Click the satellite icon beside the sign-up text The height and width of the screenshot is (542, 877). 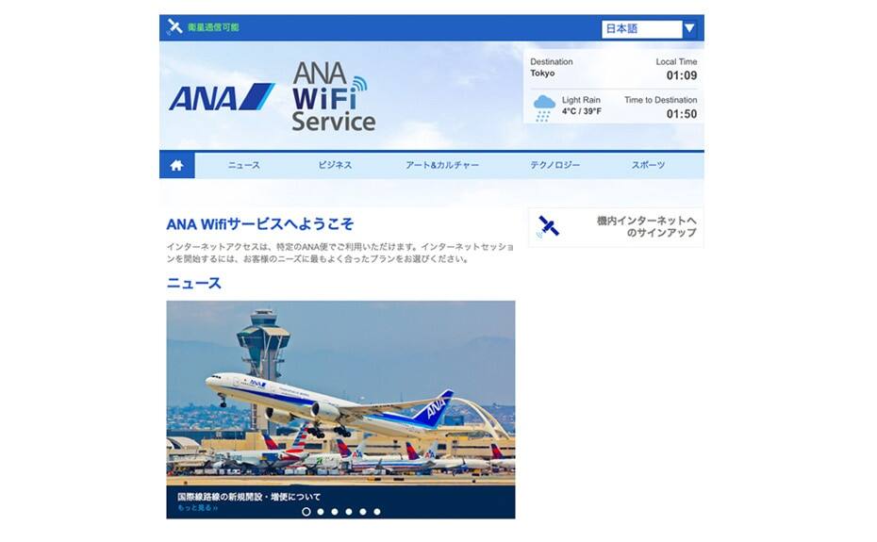tap(548, 227)
